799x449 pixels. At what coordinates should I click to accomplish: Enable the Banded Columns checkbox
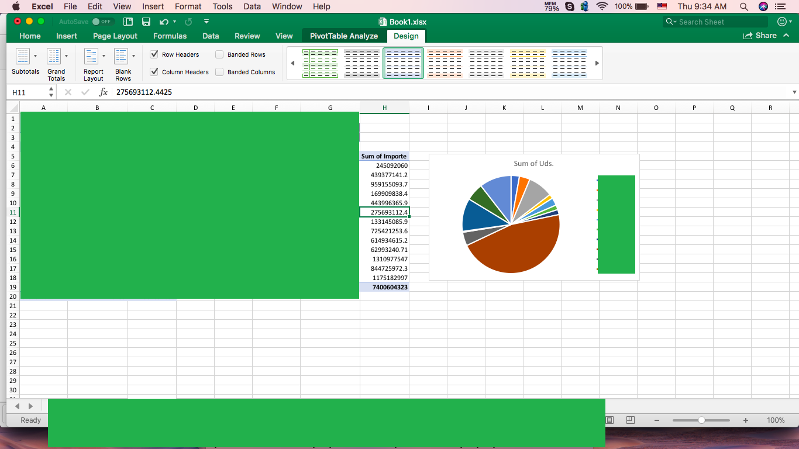[219, 72]
